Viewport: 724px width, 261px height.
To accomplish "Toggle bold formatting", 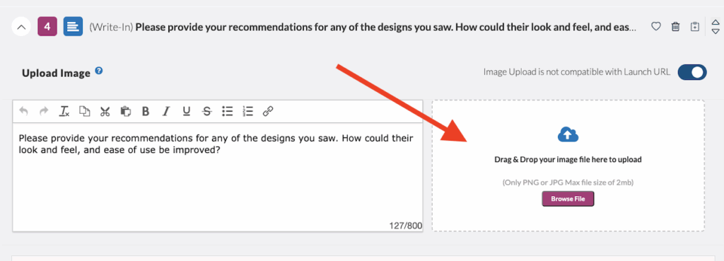I will tap(146, 111).
